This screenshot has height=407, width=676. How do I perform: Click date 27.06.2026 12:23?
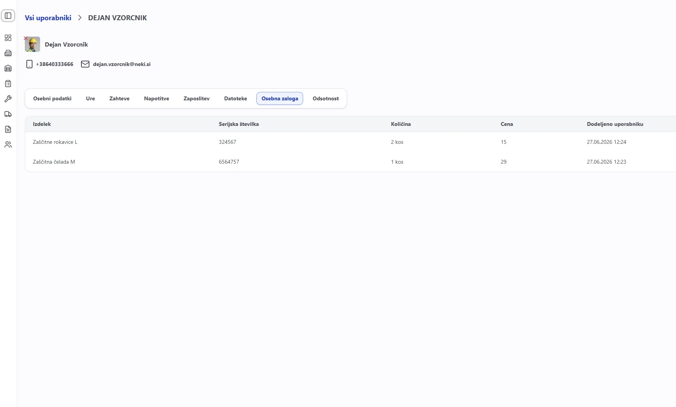606,162
